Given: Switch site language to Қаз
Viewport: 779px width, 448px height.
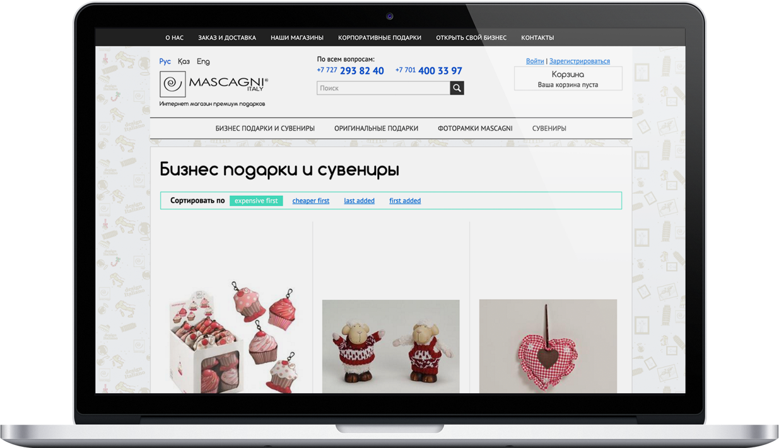Looking at the screenshot, I should (184, 62).
